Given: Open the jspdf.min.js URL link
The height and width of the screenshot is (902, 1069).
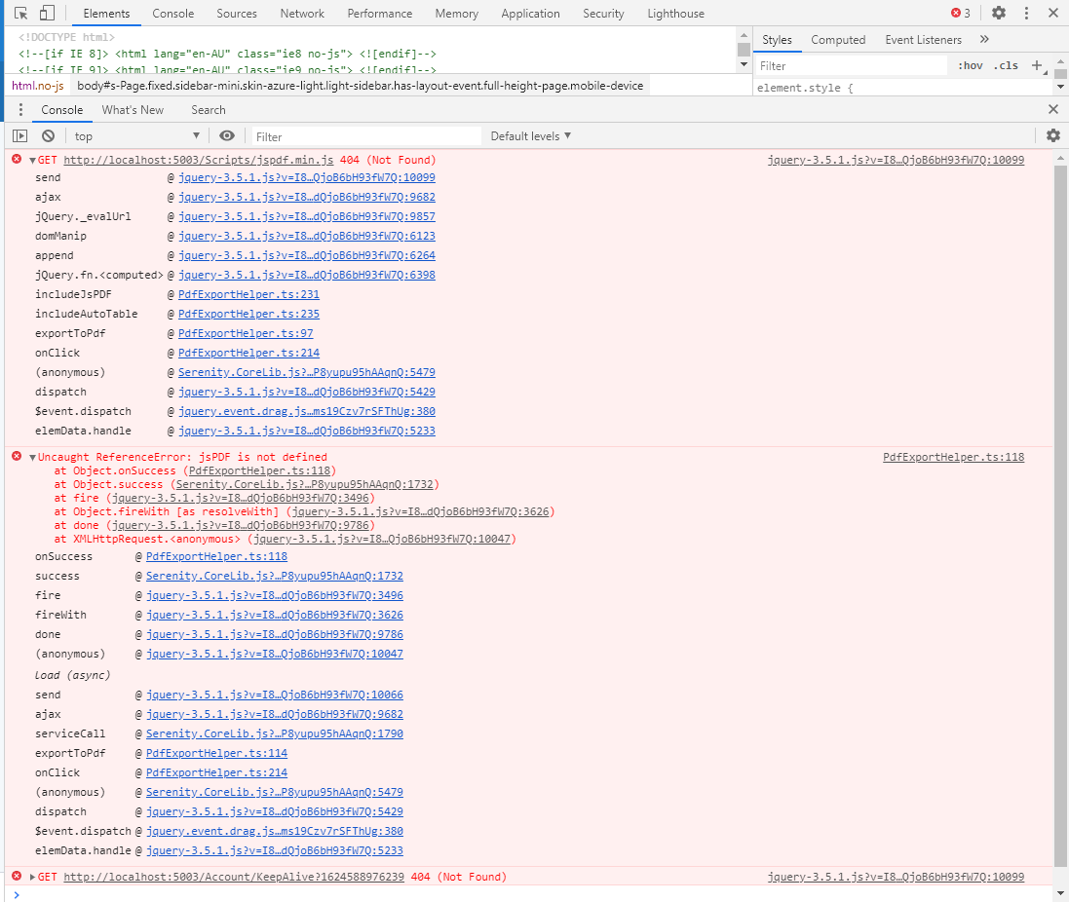Looking at the screenshot, I should click(199, 160).
